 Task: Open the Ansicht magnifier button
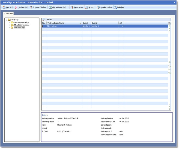click(x=90, y=7)
